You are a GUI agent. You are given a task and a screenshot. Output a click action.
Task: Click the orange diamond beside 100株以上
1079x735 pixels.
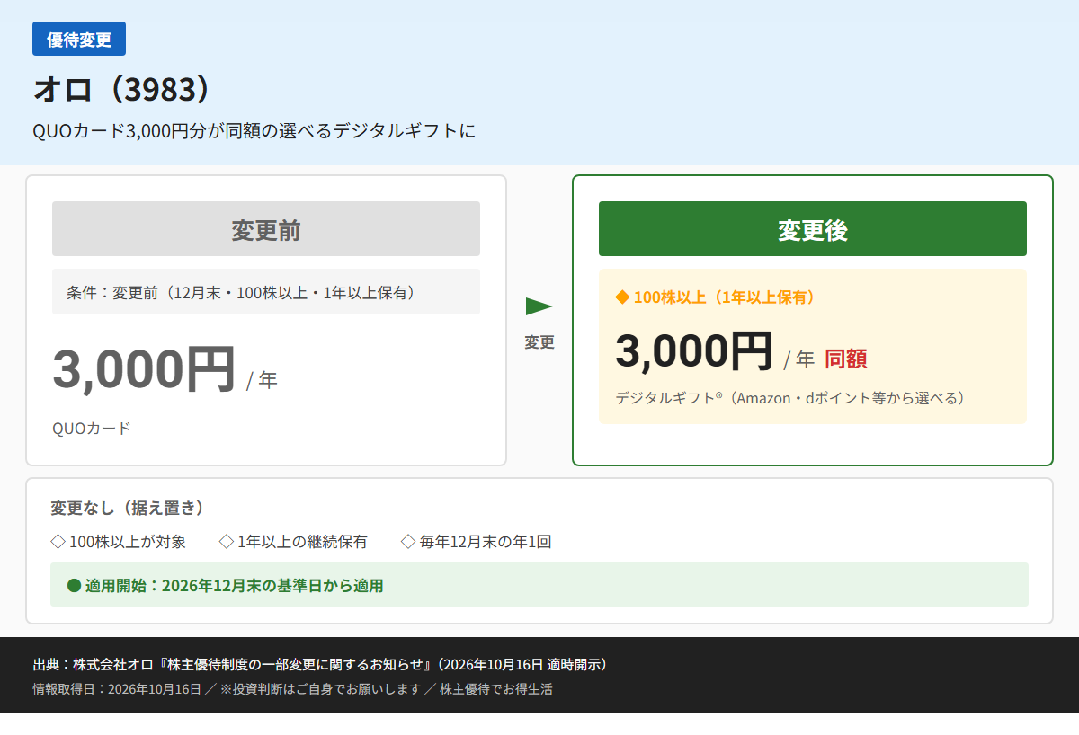point(622,297)
